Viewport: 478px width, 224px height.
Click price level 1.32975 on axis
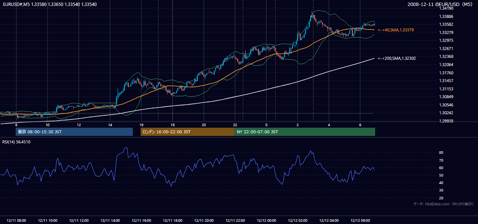[x=446, y=40]
